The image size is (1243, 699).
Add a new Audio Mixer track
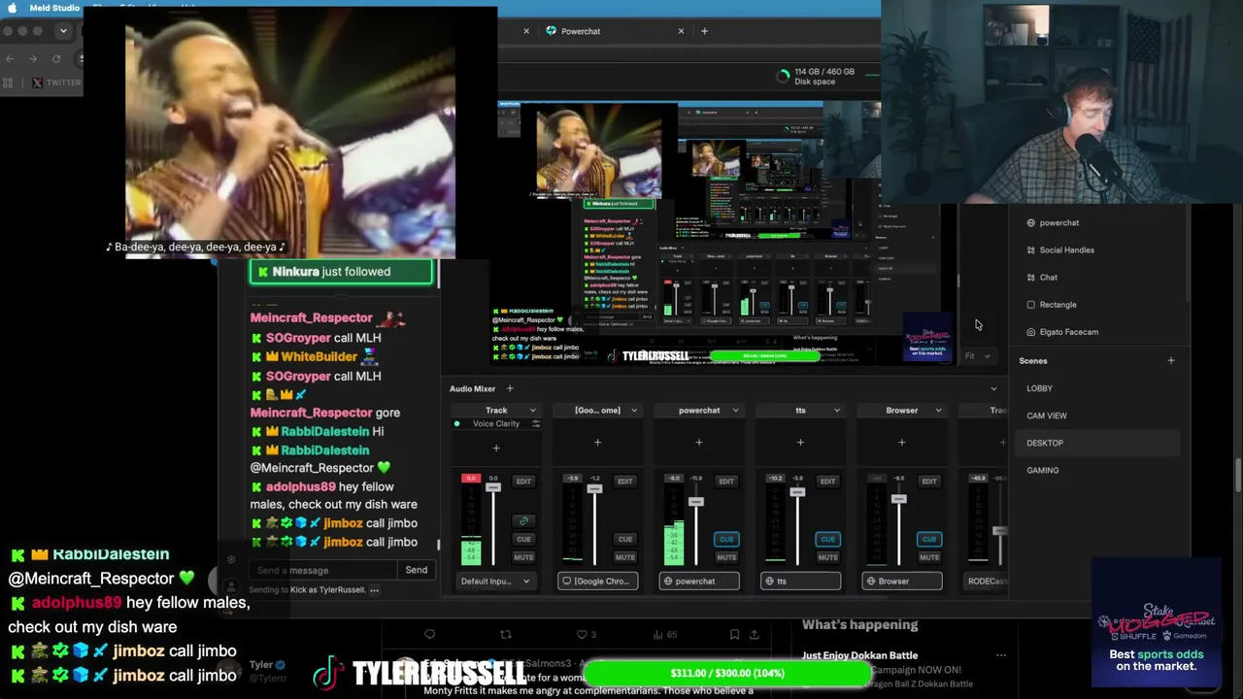point(509,389)
